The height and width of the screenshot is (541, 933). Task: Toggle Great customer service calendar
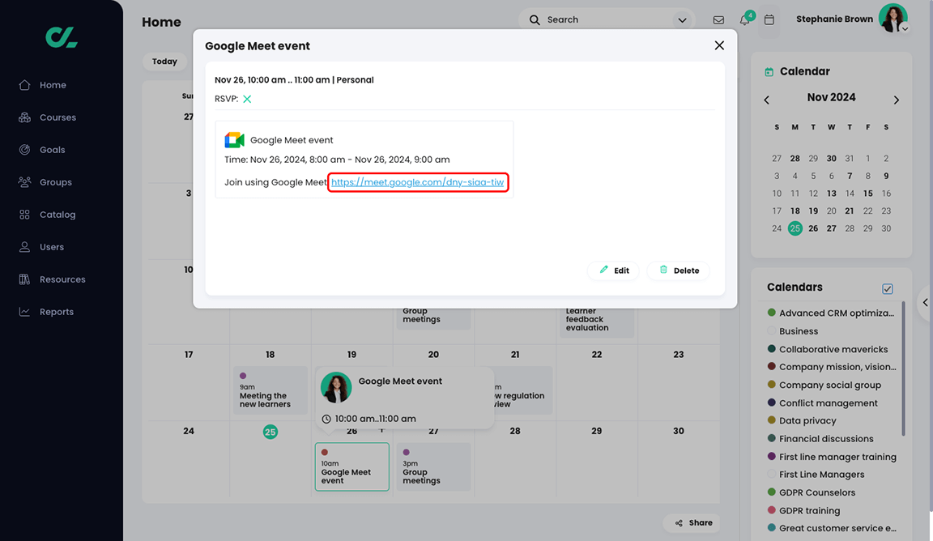point(831,528)
